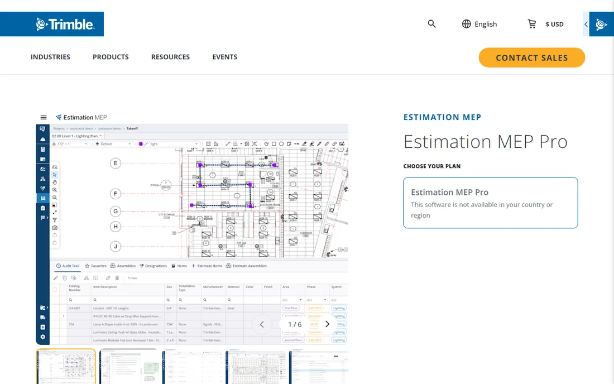Click the CONTACT SALES button
Viewport: 614px width, 384px height.
pyautogui.click(x=532, y=57)
